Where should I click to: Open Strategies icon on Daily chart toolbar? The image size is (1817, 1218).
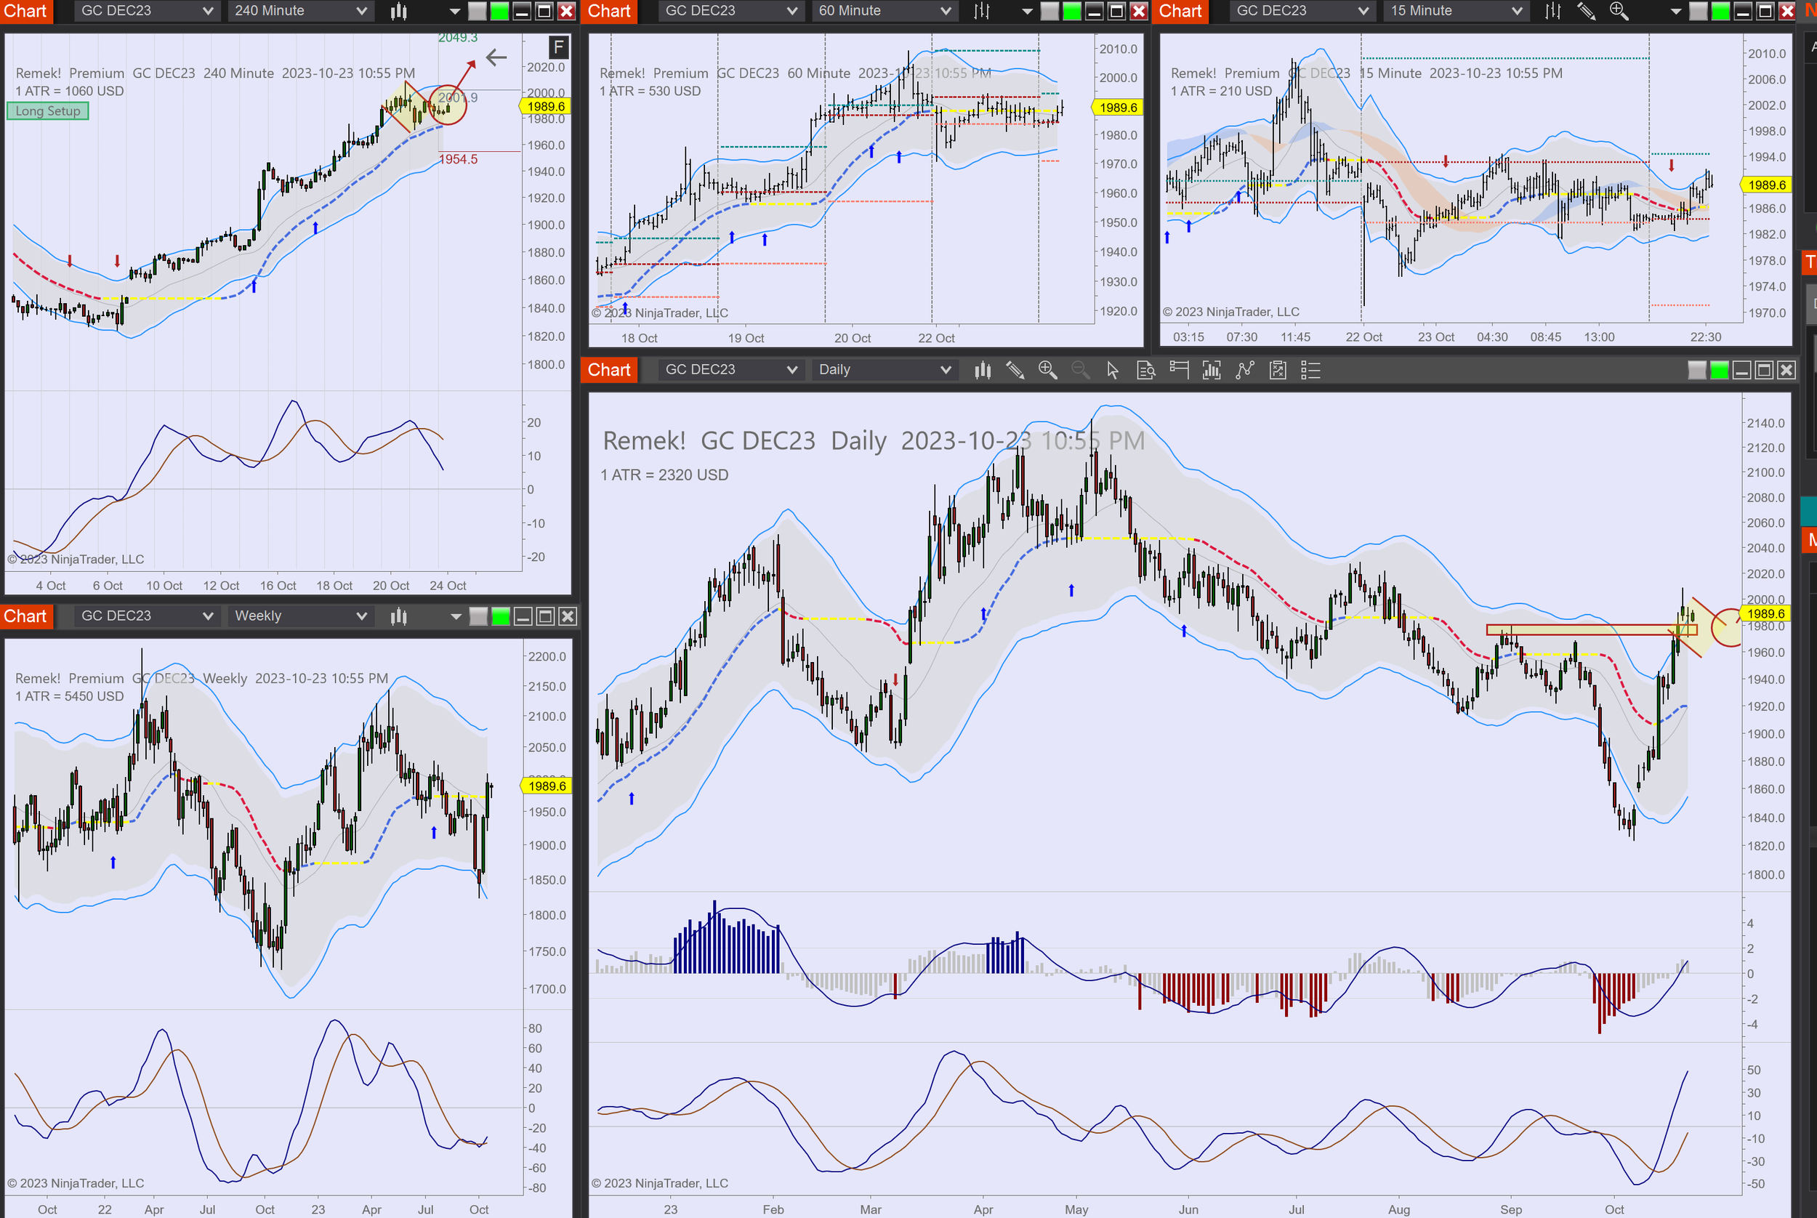(1277, 371)
